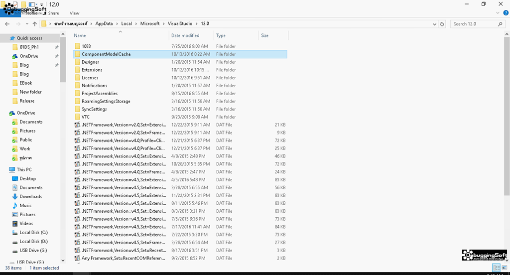
Task: Click the Forward navigation arrow
Action: tap(18, 24)
